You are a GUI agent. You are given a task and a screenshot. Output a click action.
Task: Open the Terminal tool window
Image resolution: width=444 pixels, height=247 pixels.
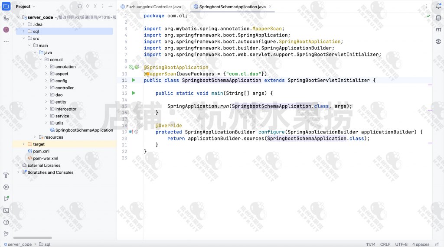click(6, 211)
